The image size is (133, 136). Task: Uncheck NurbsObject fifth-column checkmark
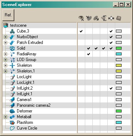(x=111, y=37)
